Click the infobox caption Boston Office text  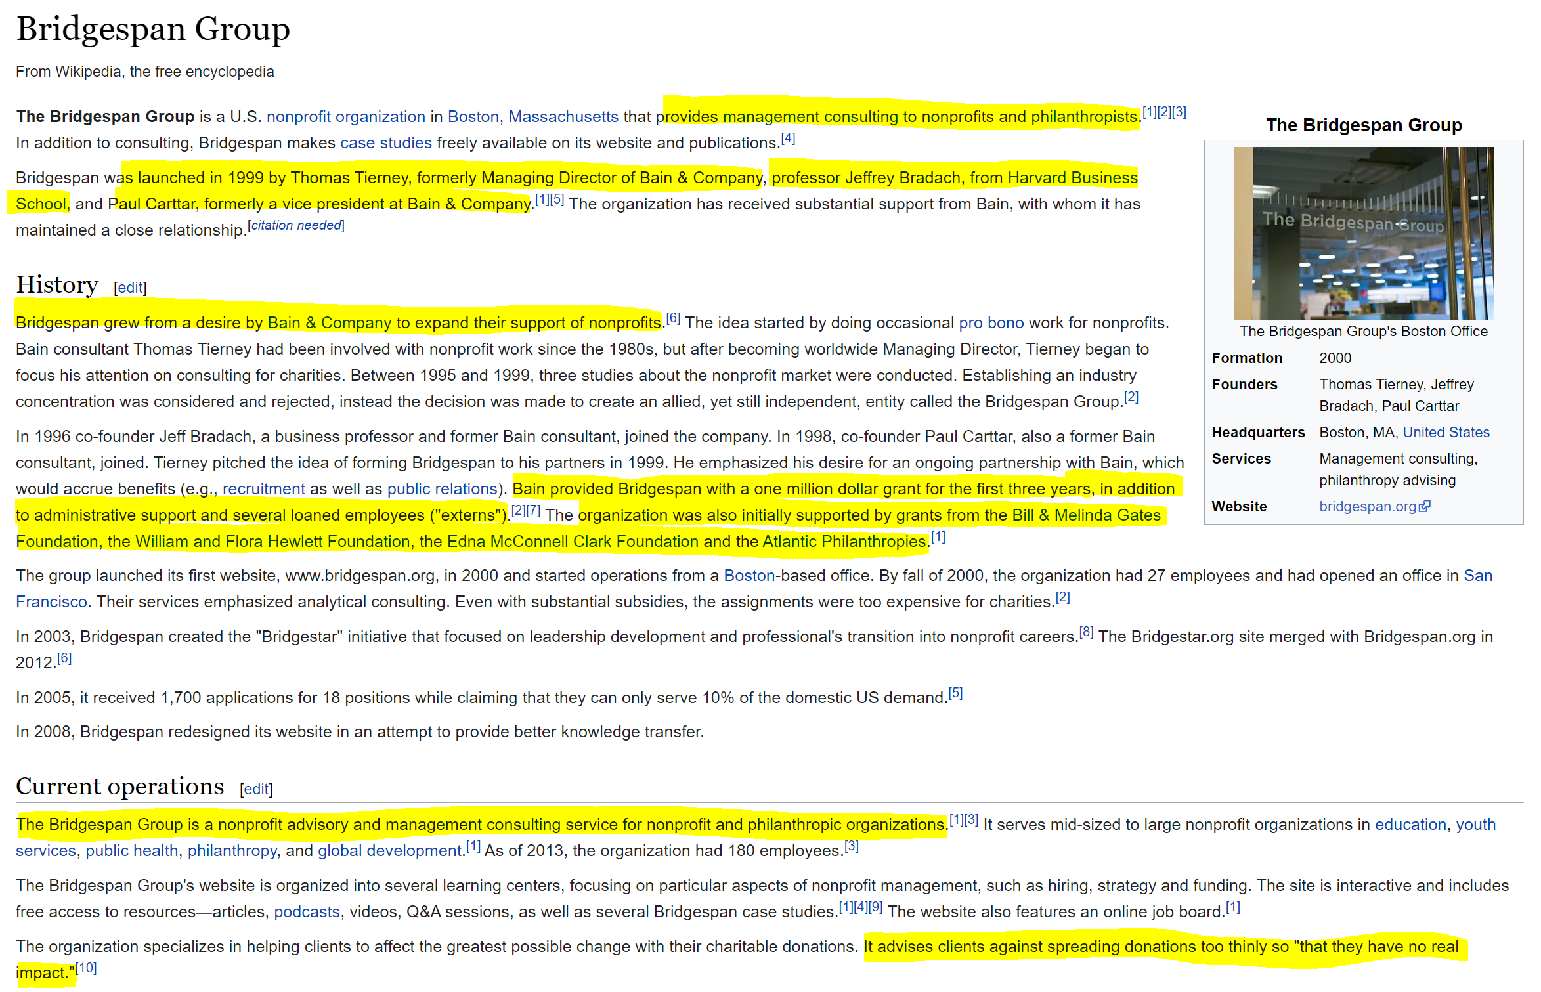pos(1363,331)
